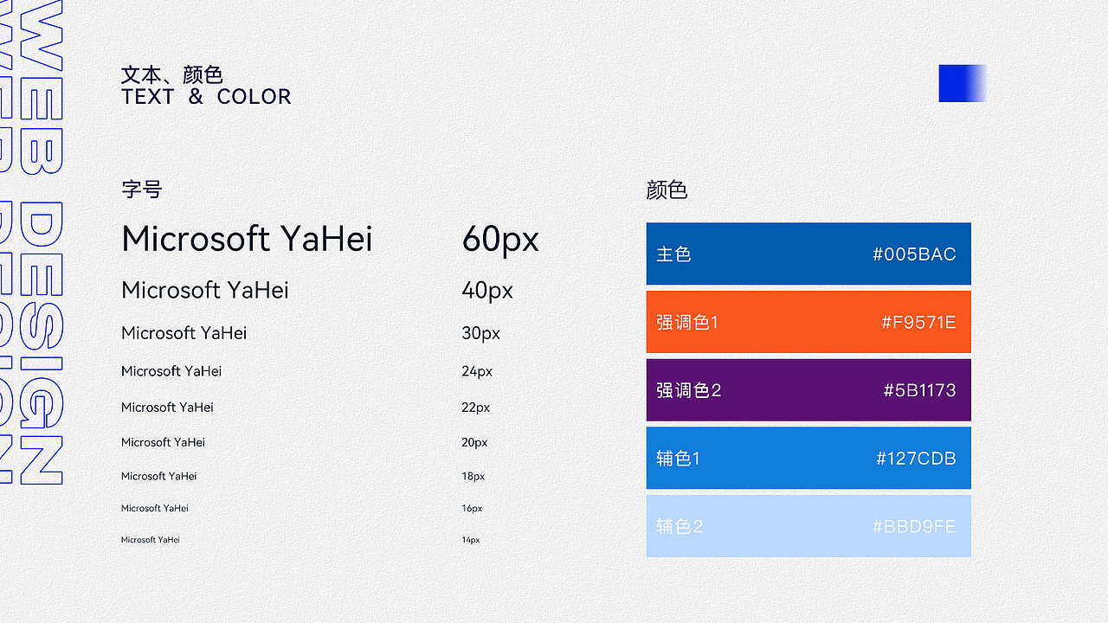Select the 主色 #005BAC color swatch
1108x623 pixels.
pyautogui.click(x=808, y=254)
